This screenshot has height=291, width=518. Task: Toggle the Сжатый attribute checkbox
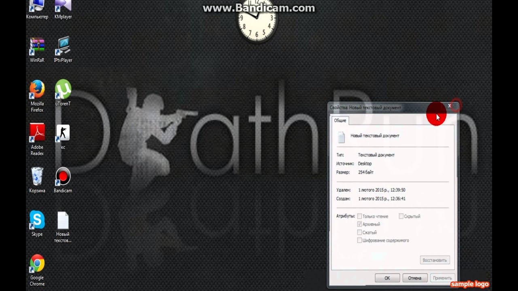(359, 232)
